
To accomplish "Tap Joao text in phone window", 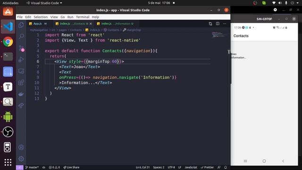I will pos(234,54).
